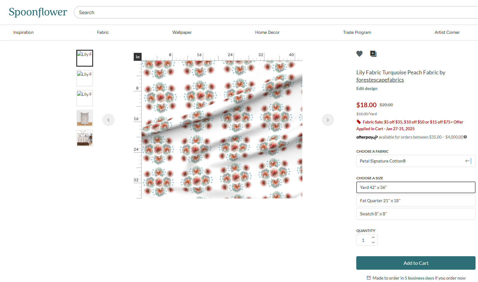This screenshot has width=478, height=282.
Task: Click the next image arrow
Action: point(328,120)
